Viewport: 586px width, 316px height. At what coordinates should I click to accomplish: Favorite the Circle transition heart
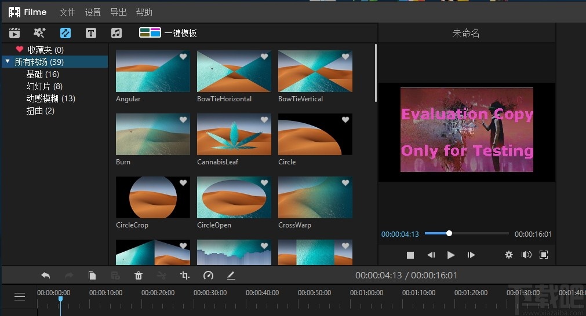click(x=345, y=119)
